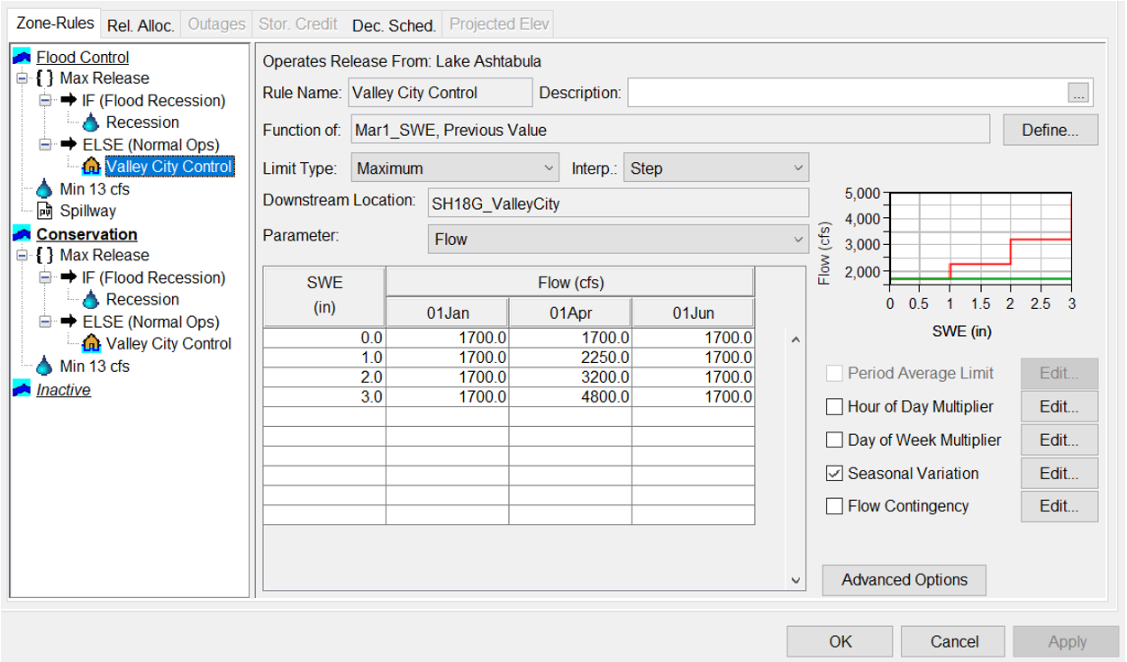Image resolution: width=1127 pixels, height=662 pixels.
Task: Open the Interp. Step dropdown
Action: [x=715, y=168]
